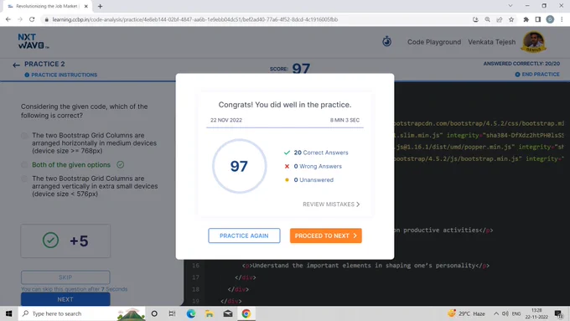Open the volume speaker icon
This screenshot has width=570, height=321.
[505, 313]
